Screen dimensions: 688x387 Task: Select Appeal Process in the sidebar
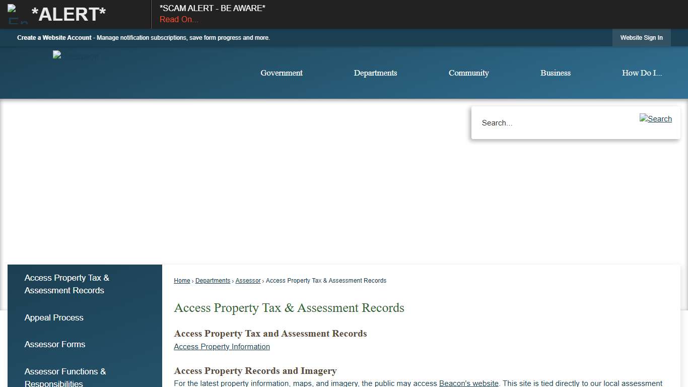tap(54, 317)
